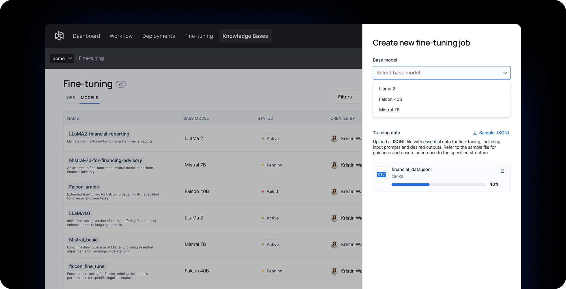Click the download icon next to Sample JSONL
The height and width of the screenshot is (289, 566).
pos(474,133)
